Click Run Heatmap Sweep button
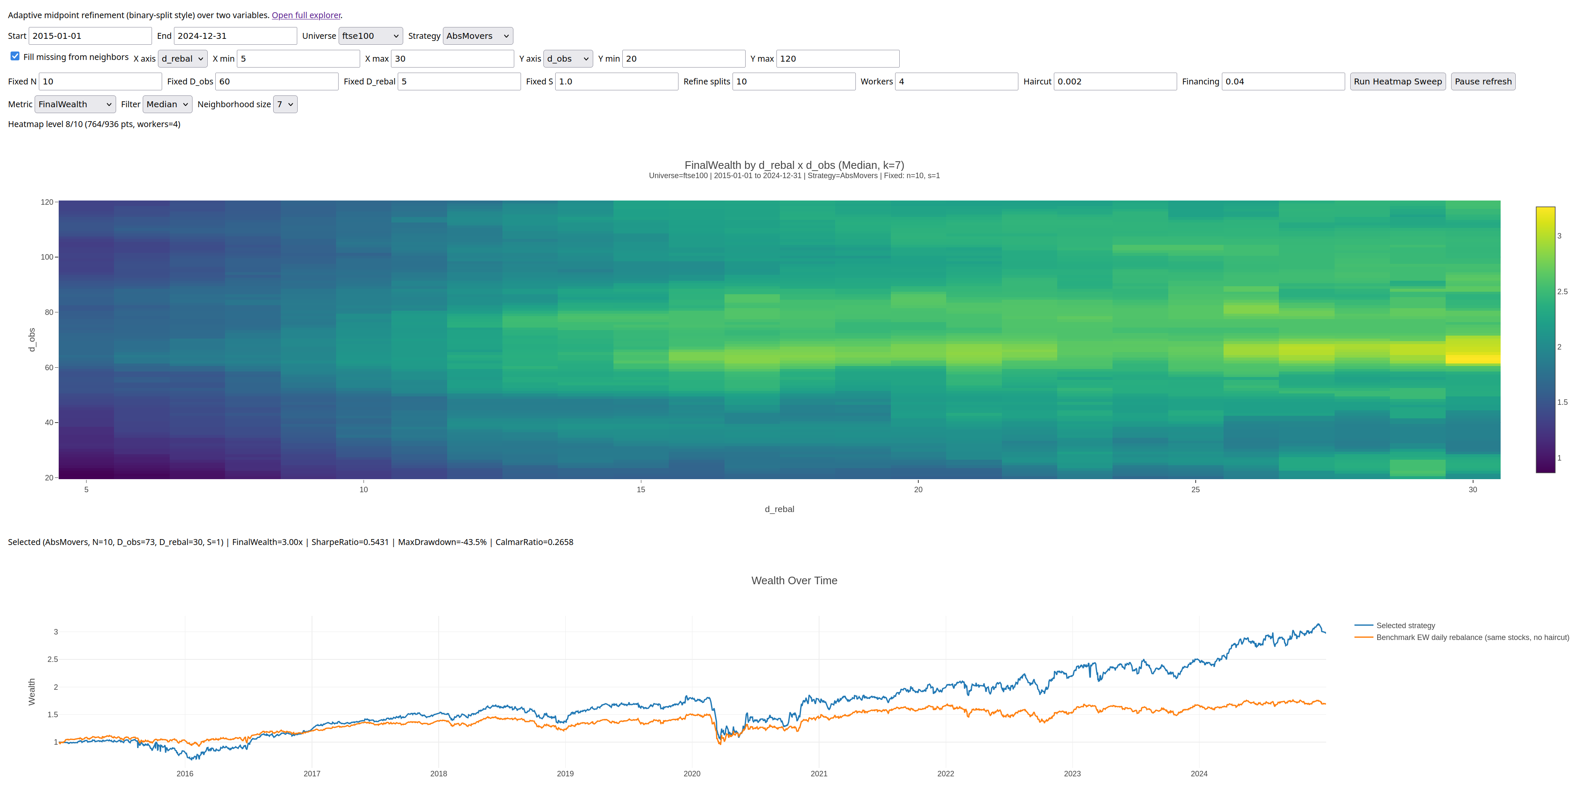1574x789 pixels. (1398, 81)
